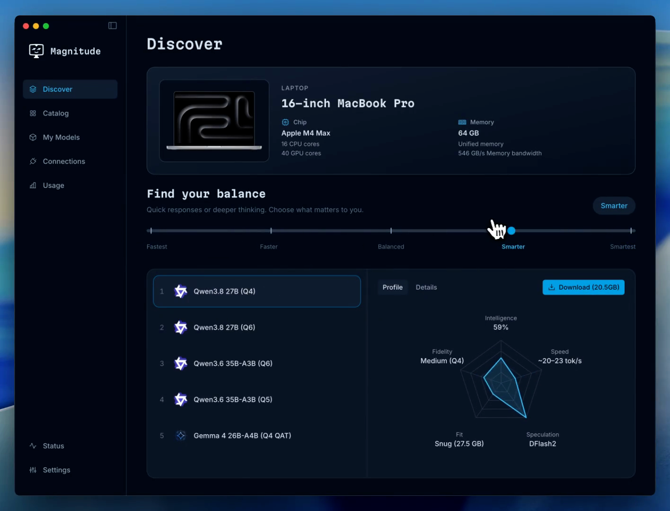
Task: Go to the Connections page
Action: (70, 161)
